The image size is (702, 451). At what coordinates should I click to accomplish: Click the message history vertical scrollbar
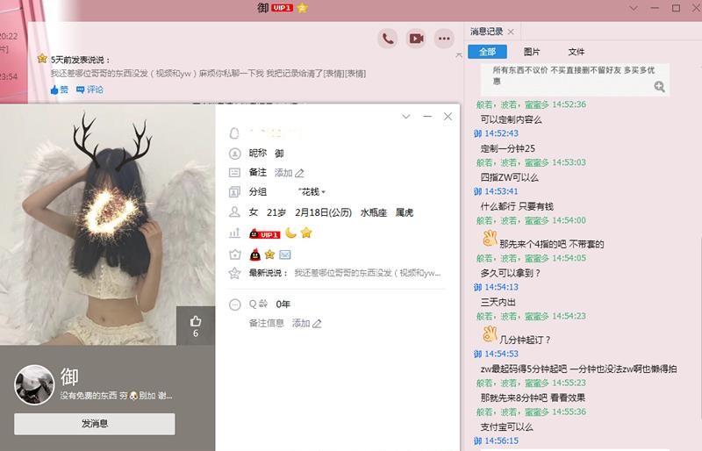pyautogui.click(x=699, y=327)
